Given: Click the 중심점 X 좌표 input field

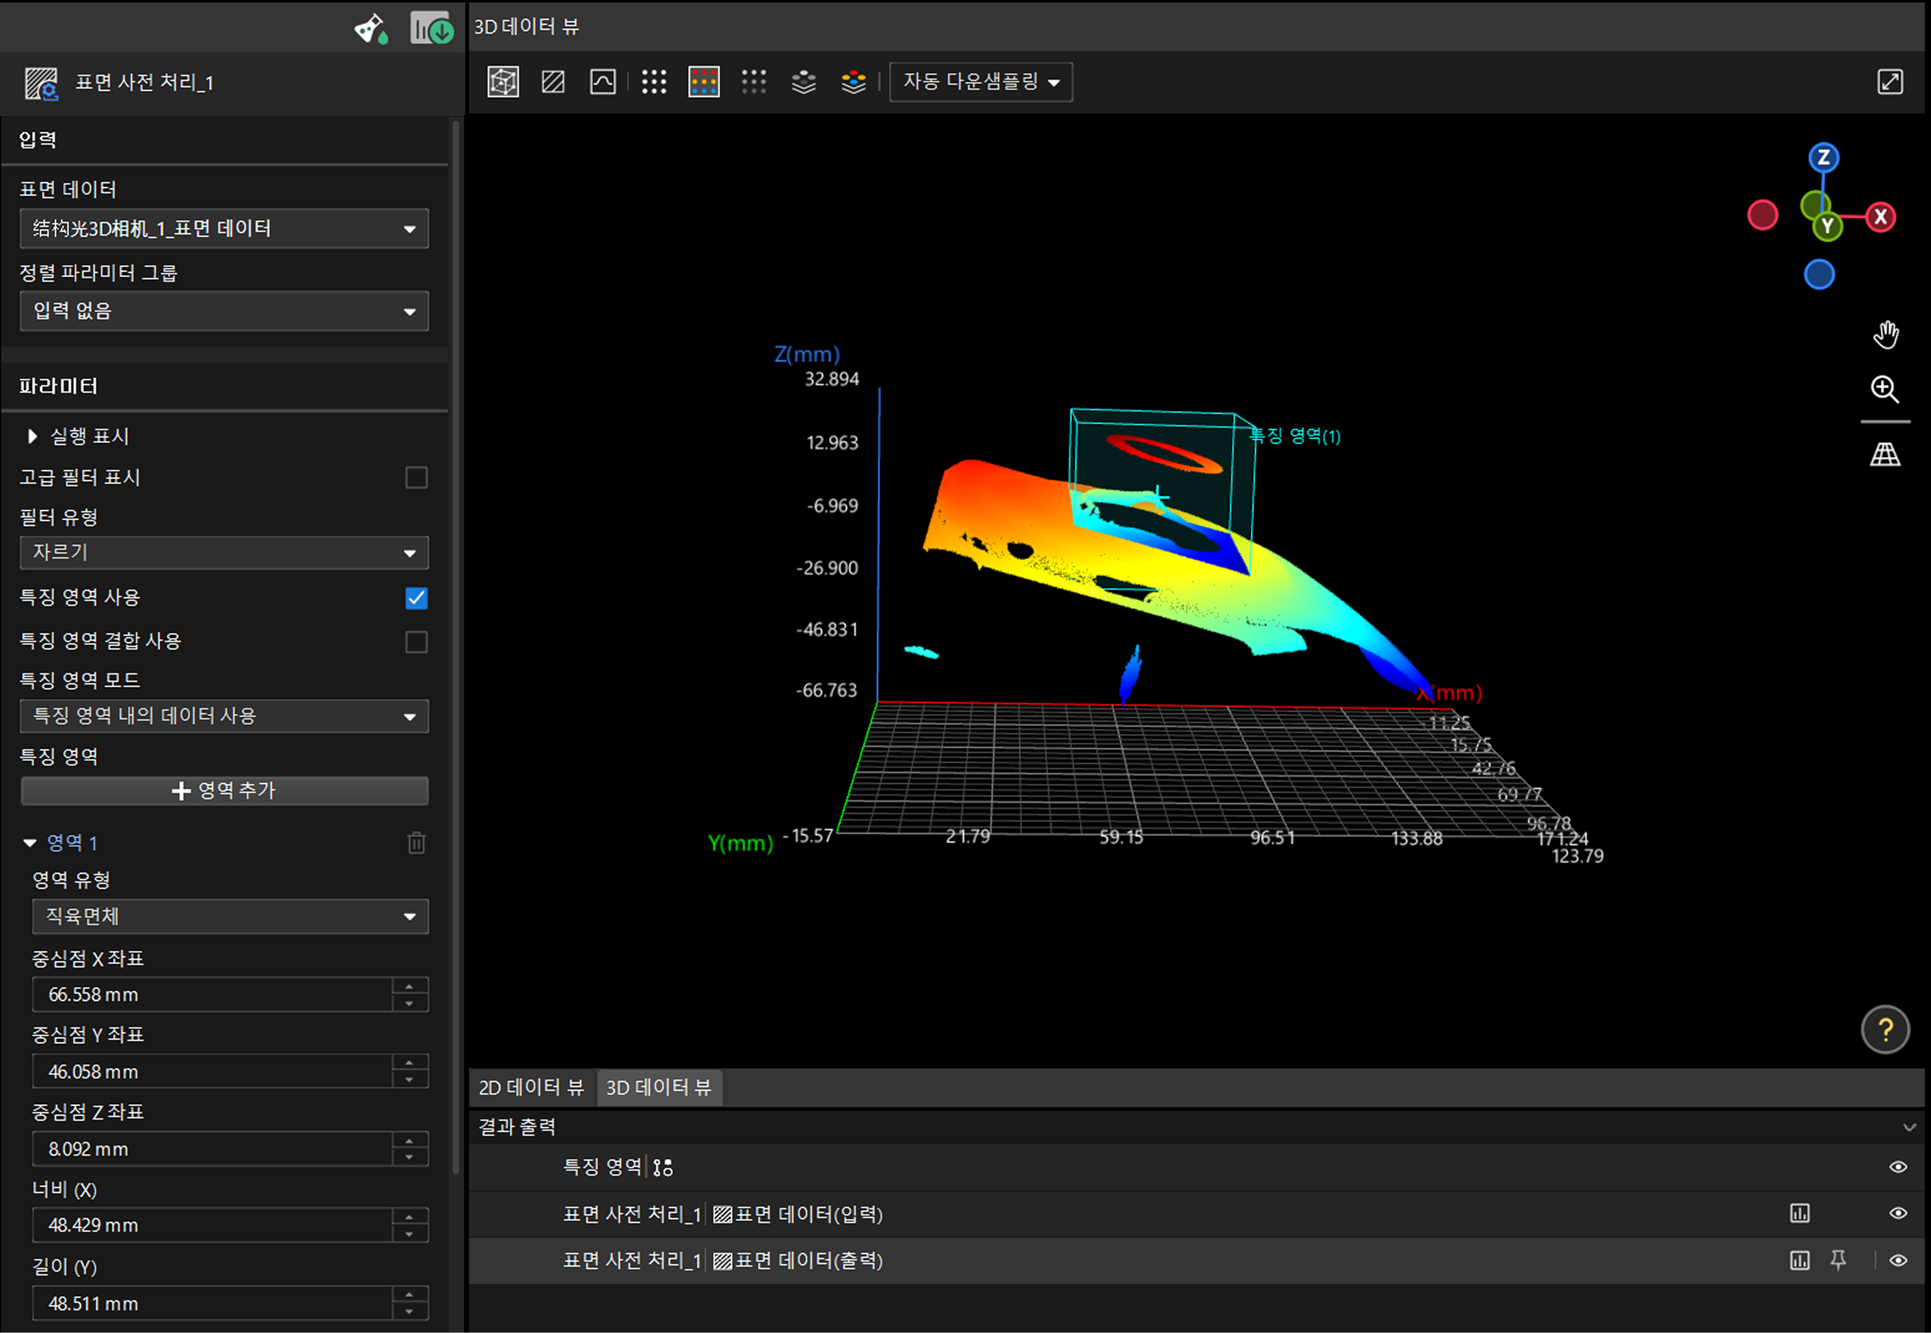Looking at the screenshot, I should pos(212,995).
